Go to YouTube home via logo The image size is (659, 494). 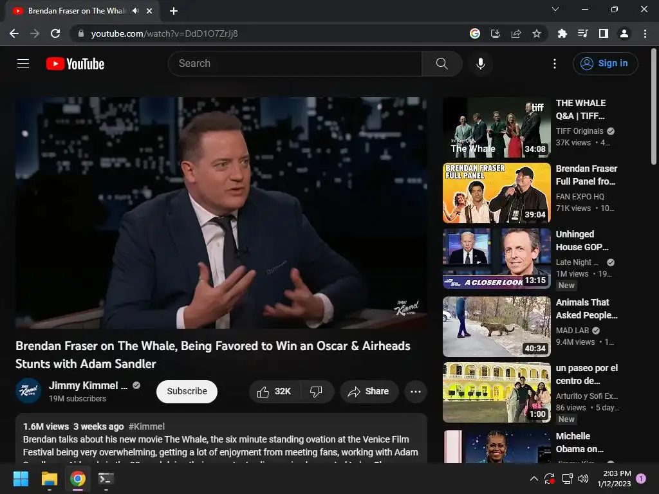[75, 64]
